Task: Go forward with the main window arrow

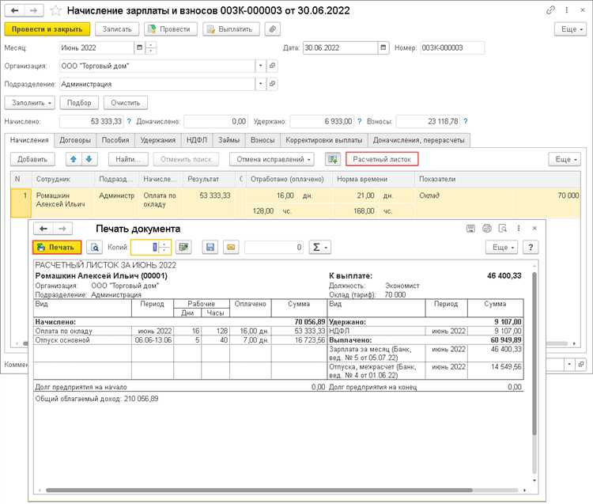Action: [x=34, y=10]
